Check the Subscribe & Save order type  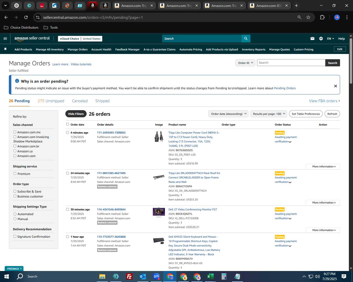pyautogui.click(x=15, y=191)
